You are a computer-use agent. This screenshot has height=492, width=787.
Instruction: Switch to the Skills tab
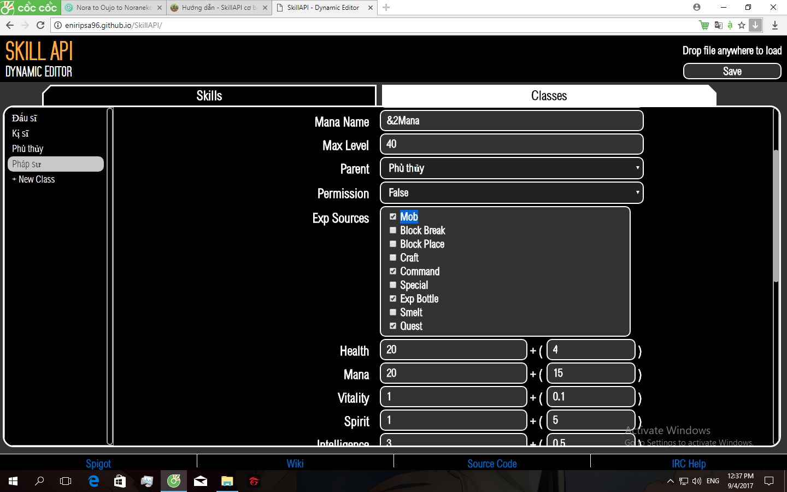click(x=209, y=96)
